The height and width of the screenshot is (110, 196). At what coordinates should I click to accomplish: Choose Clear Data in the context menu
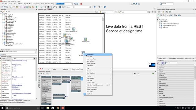click(x=98, y=57)
